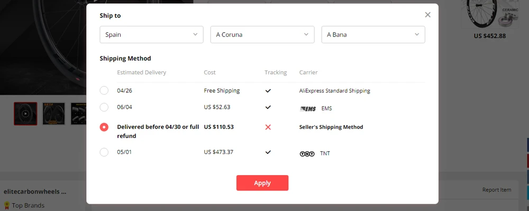
Task: View the second product image thumbnail
Action: (x=54, y=113)
